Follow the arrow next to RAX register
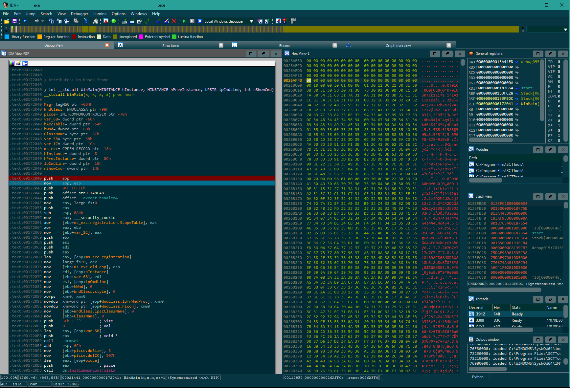 click(517, 62)
